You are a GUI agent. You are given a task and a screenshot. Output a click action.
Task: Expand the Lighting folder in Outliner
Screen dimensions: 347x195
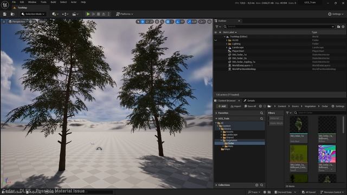click(227, 44)
